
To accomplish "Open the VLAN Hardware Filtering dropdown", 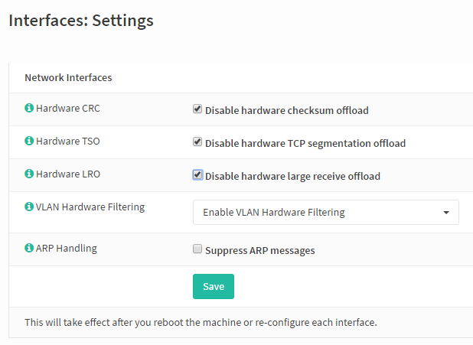I will click(x=326, y=213).
